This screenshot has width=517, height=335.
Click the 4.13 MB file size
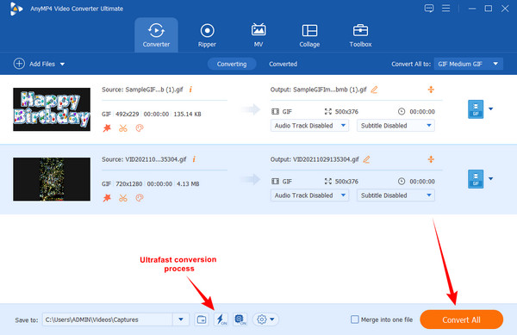188,183
